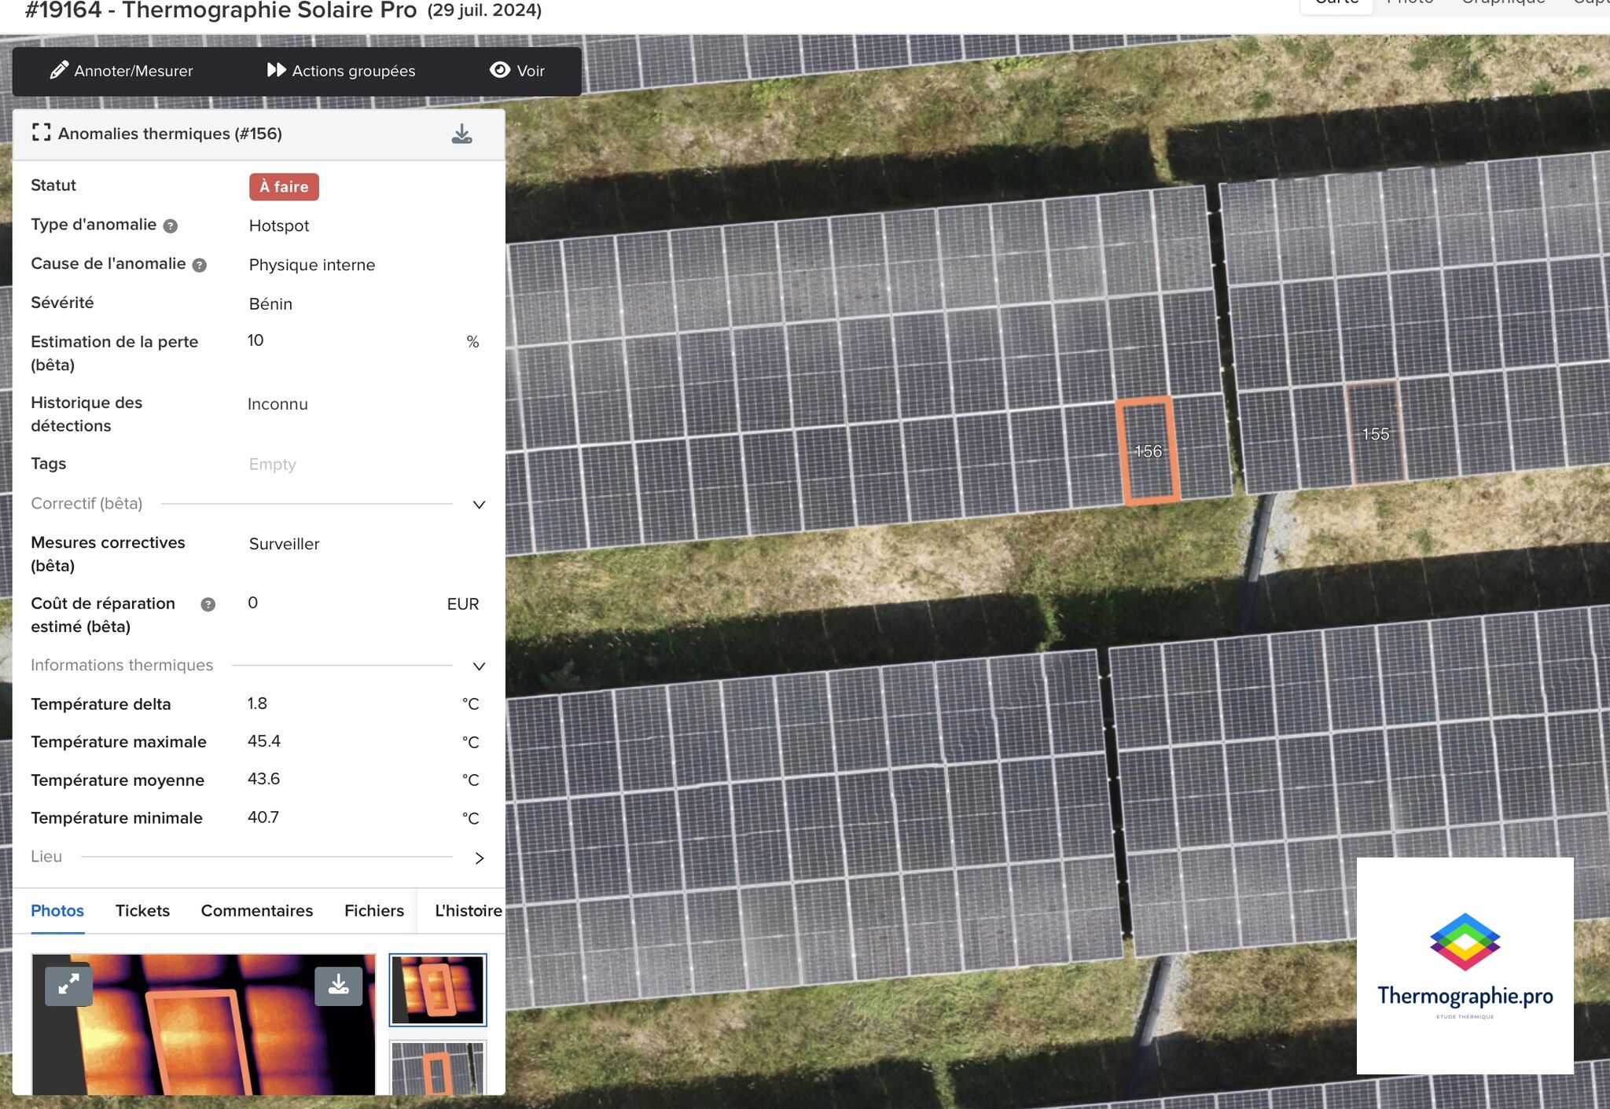
Task: Download the thermal photo image
Action: point(338,985)
